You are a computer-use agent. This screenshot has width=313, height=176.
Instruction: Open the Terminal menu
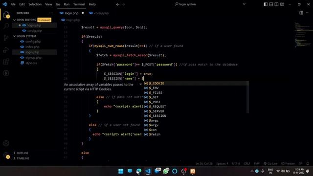click(79, 4)
